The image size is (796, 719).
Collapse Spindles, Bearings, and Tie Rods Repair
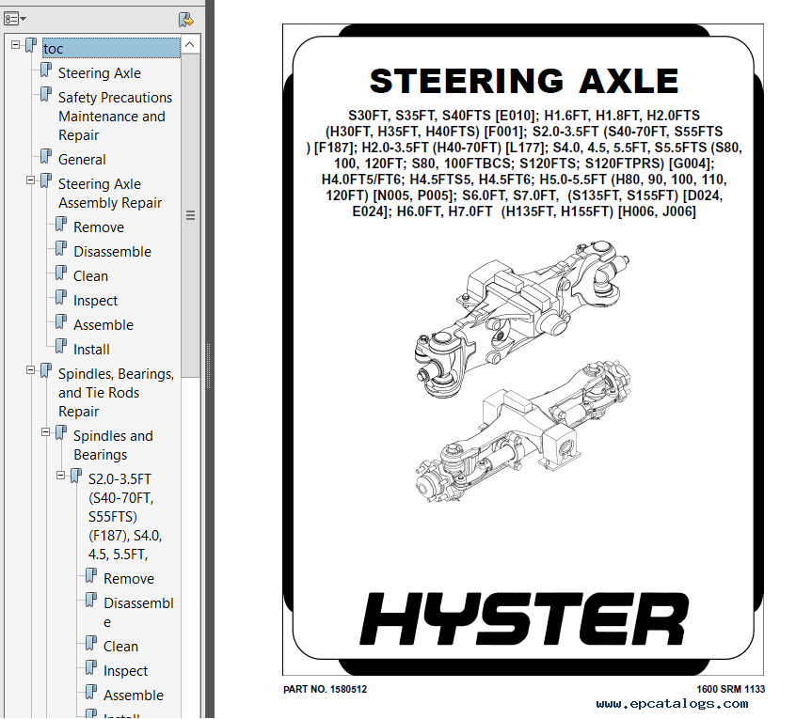(x=30, y=370)
